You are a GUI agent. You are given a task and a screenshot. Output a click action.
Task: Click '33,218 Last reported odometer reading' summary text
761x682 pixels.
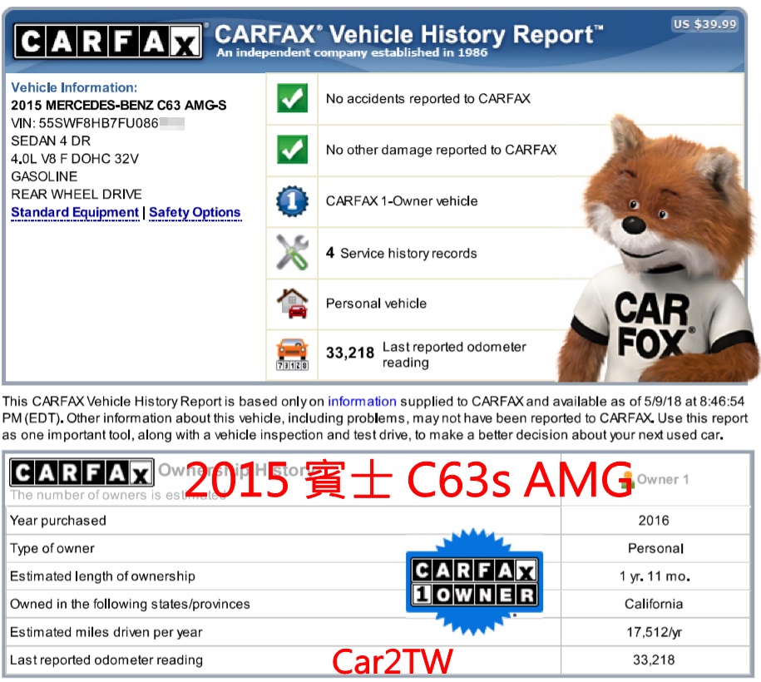click(x=426, y=354)
